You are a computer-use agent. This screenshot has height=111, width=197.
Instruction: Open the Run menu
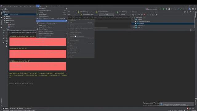pos(30,6)
